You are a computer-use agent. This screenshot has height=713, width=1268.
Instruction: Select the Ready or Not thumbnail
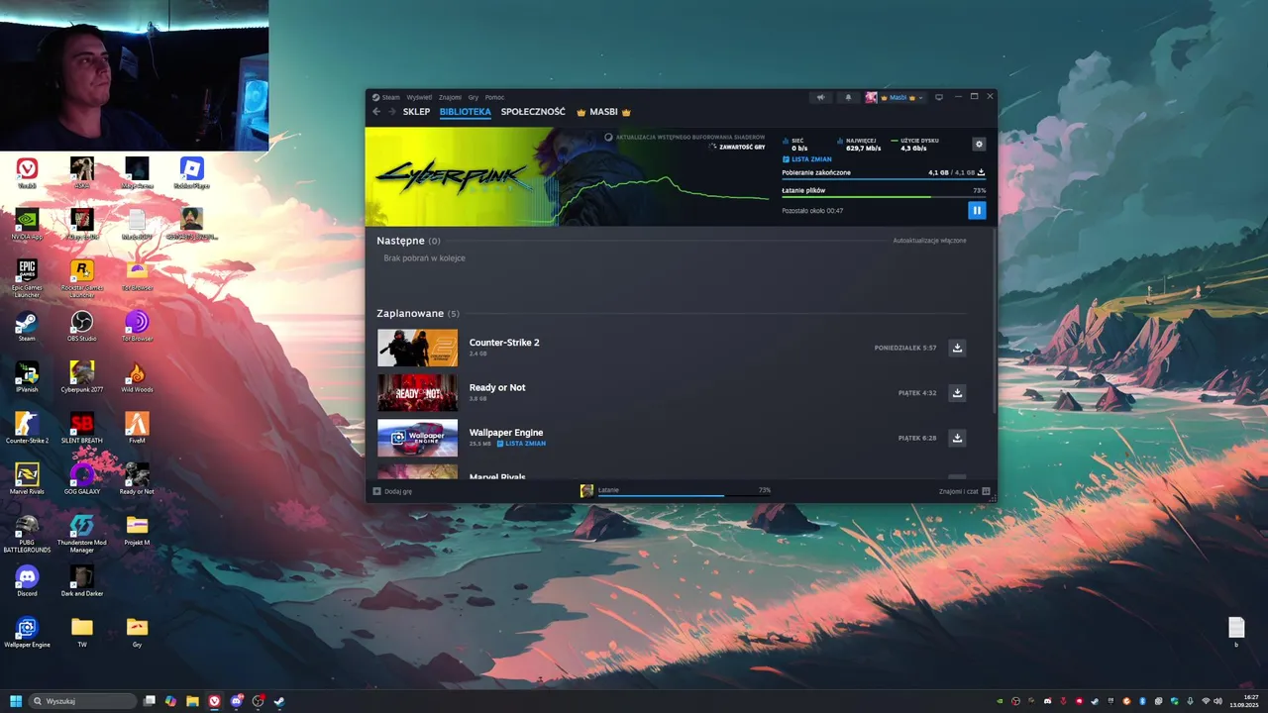tap(417, 393)
